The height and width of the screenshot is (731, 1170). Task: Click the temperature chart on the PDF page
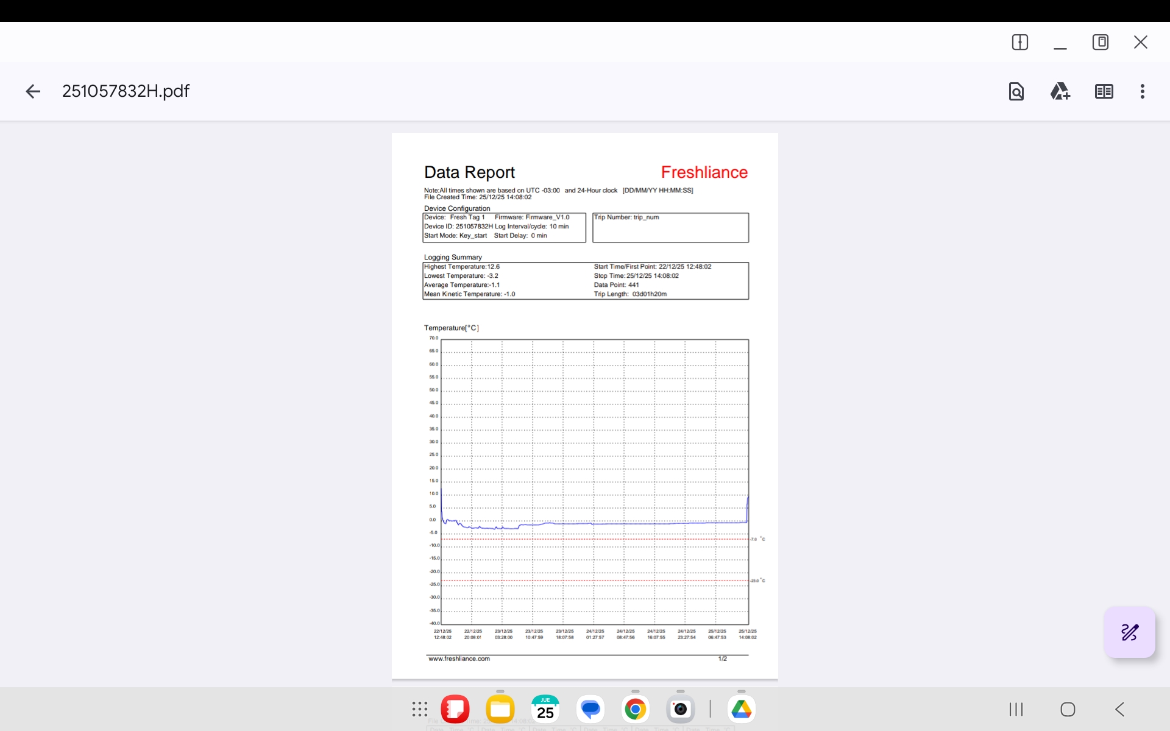(594, 481)
